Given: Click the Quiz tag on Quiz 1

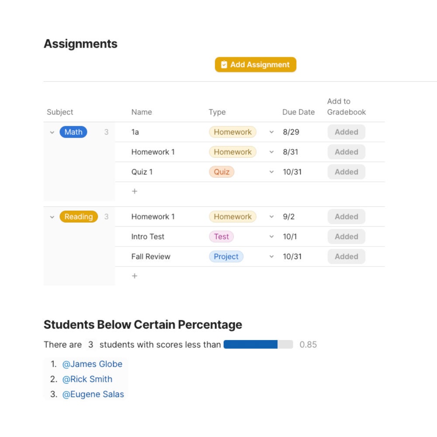Looking at the screenshot, I should tap(222, 172).
